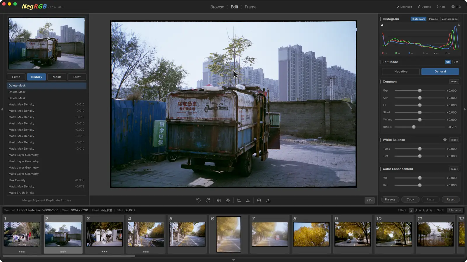The image size is (467, 262).
Task: Toggle shadow clipping triangle in histogram
Action: [x=382, y=25]
